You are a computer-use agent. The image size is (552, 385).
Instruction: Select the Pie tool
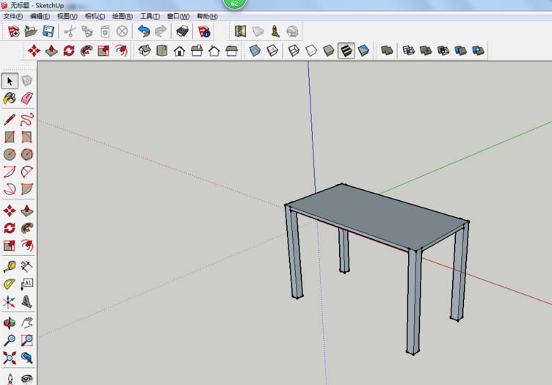click(x=27, y=188)
